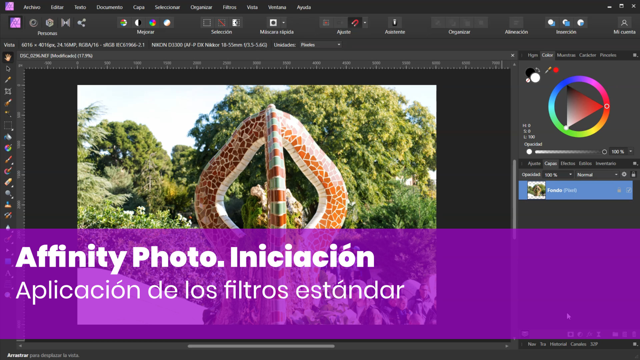640x360 pixels.
Task: Switch to the Hgm histogram tab
Action: click(533, 55)
